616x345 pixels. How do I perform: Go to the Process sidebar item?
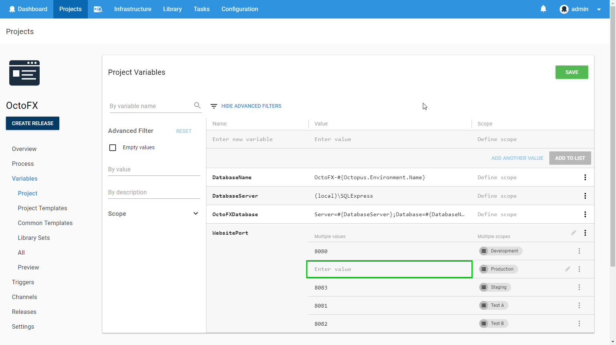click(x=23, y=164)
